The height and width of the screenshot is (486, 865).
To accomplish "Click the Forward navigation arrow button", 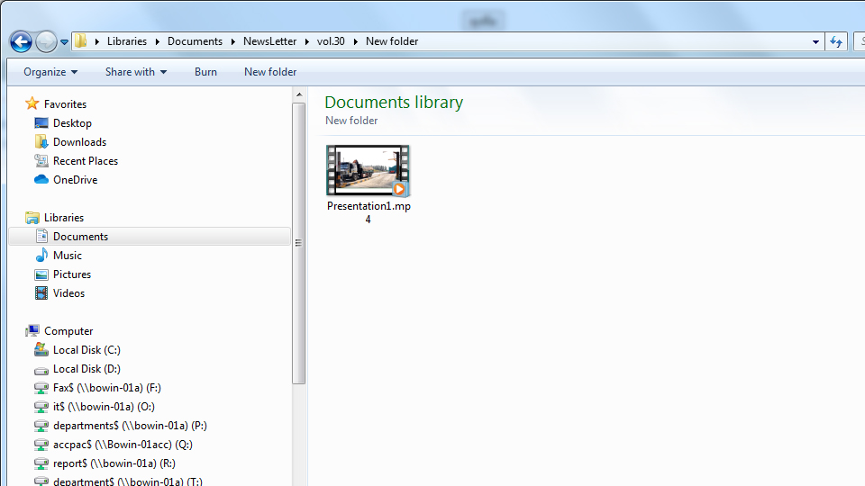I will pyautogui.click(x=46, y=41).
